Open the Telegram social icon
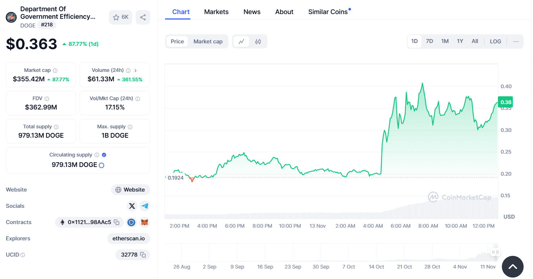 click(145, 206)
